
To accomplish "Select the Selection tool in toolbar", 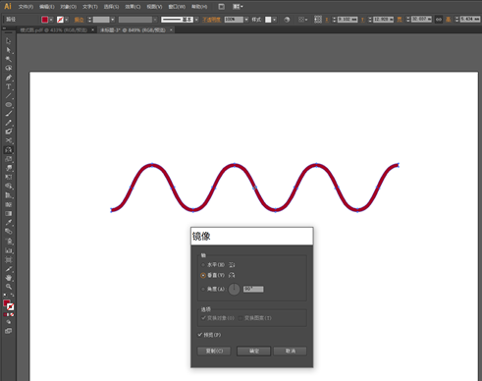I will (9, 41).
